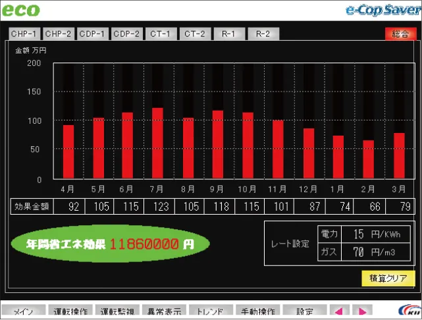Screen dimensions: 422x320
Task: Click the green eco logo
Action: click(21, 10)
